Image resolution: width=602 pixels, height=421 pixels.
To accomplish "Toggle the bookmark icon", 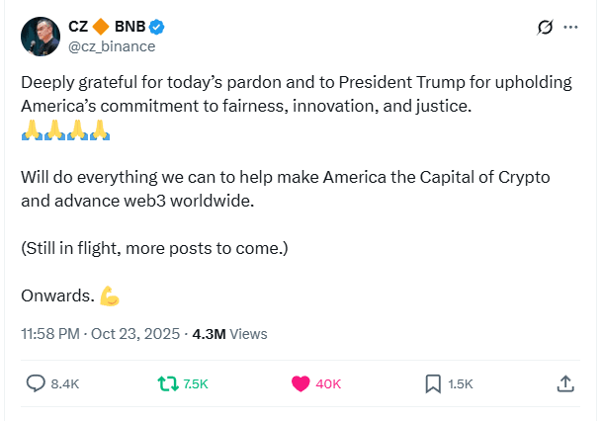I will click(x=433, y=383).
